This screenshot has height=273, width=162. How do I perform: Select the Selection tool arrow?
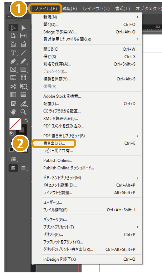[13, 28]
